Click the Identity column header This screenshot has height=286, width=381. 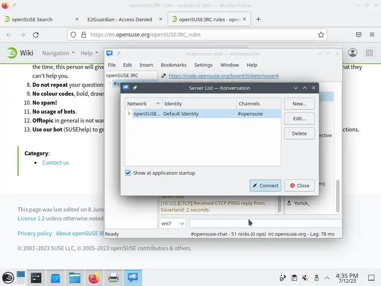pos(199,104)
